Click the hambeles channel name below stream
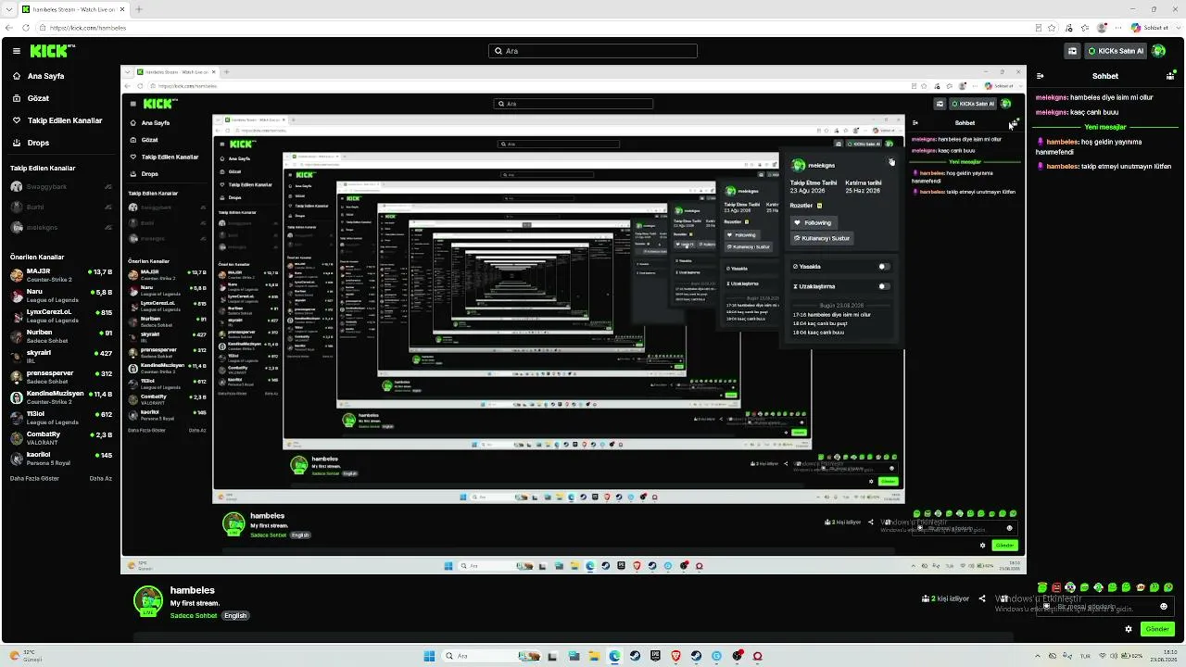 point(193,590)
